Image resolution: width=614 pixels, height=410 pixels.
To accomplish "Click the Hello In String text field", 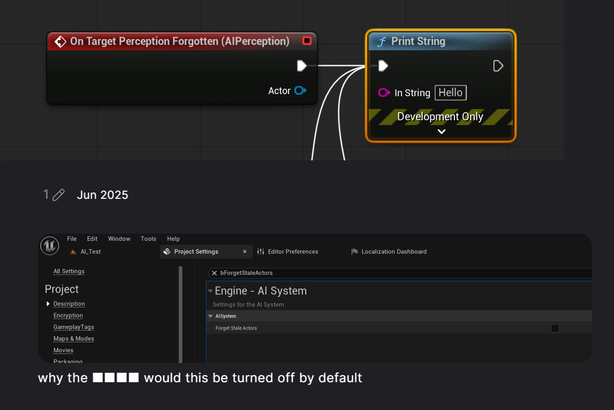I will tap(451, 92).
